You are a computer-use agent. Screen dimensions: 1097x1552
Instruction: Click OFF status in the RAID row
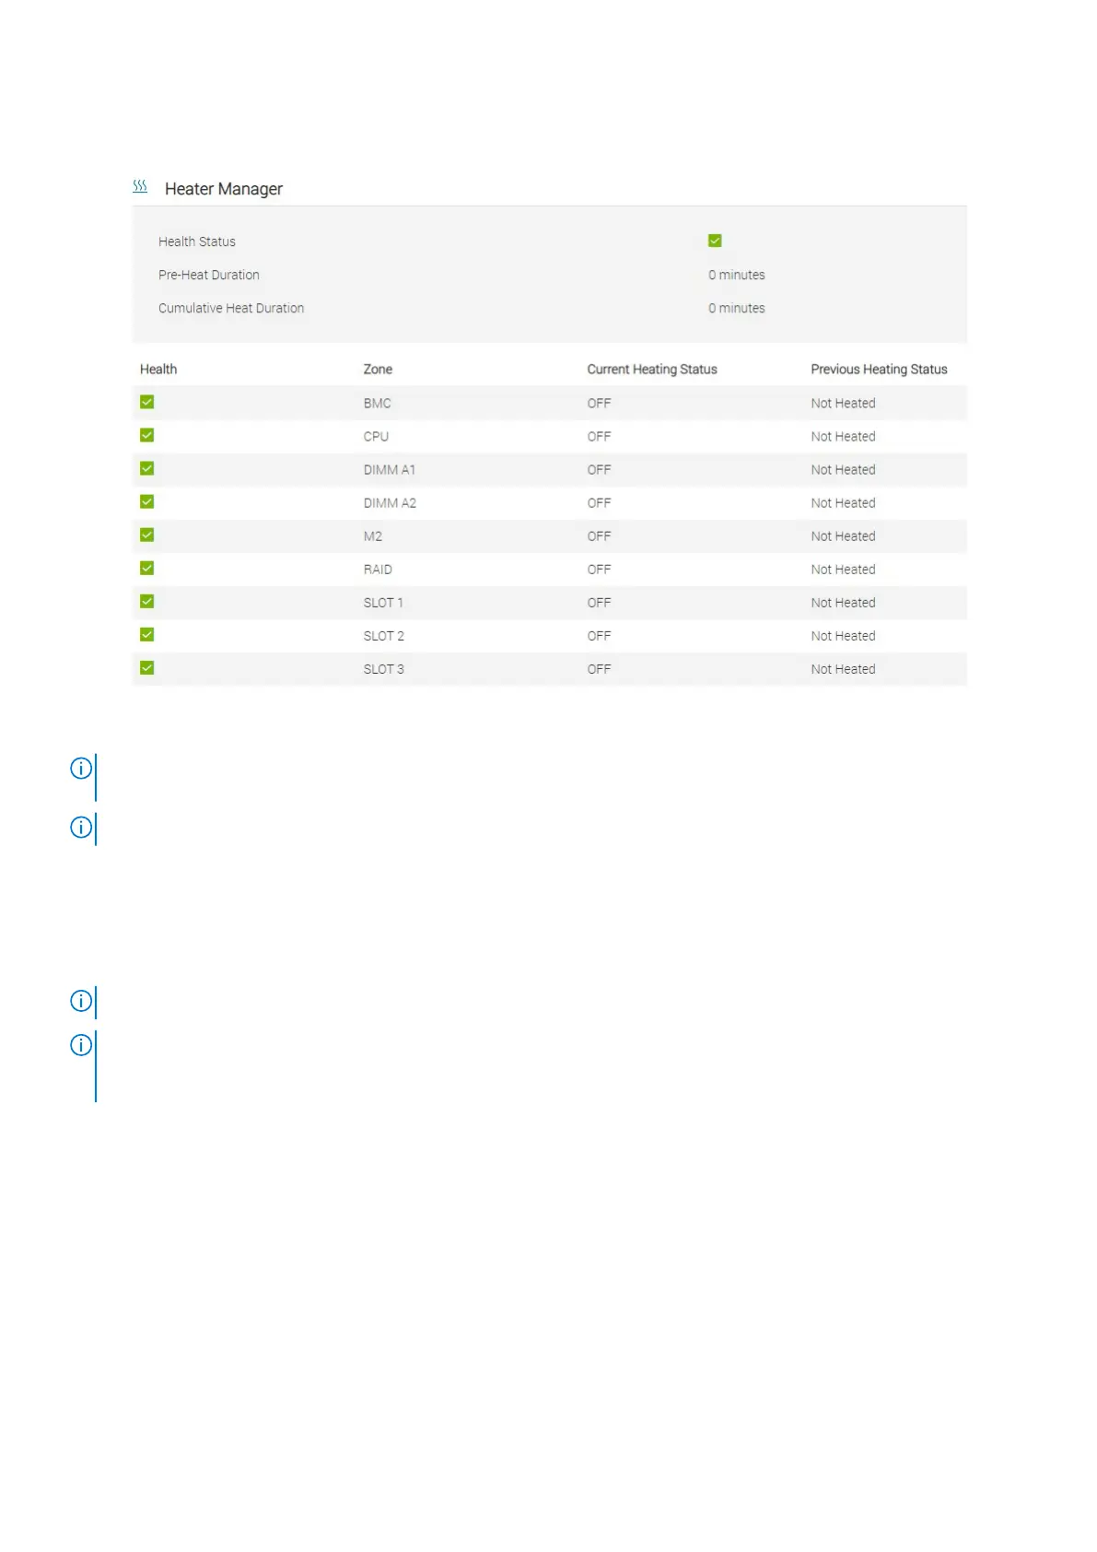point(599,570)
